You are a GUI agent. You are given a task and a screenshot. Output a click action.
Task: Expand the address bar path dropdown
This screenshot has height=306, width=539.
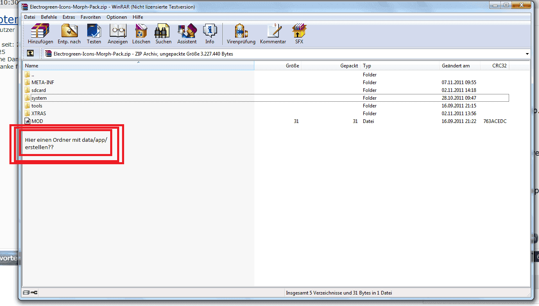tap(527, 54)
